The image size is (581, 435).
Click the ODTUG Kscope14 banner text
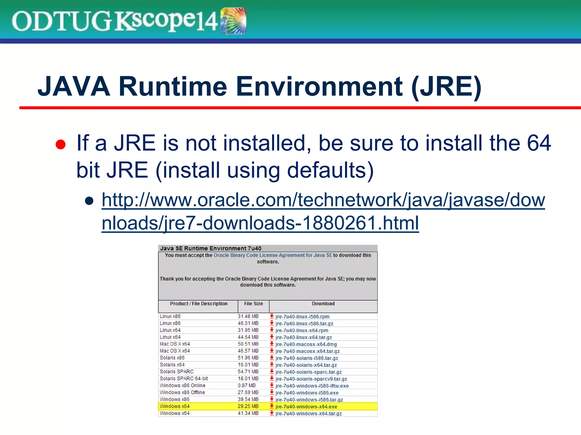tap(115, 21)
